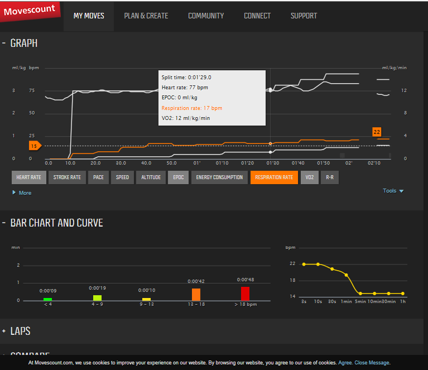Expand More graph options
Viewport: 428px width, 370px height.
pos(22,193)
